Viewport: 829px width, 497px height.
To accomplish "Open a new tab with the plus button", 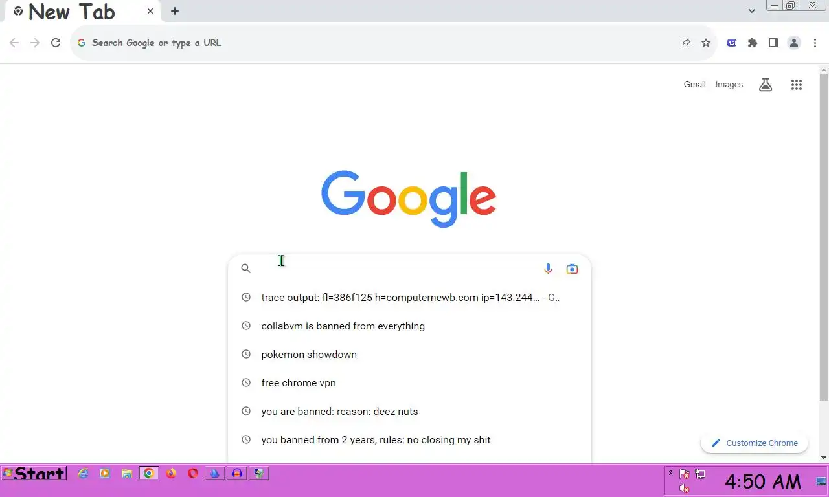I will coord(175,11).
